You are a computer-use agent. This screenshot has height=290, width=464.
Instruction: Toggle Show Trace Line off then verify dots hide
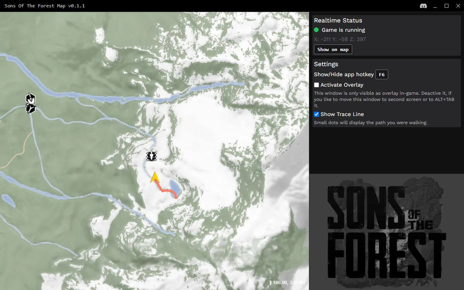[x=316, y=114]
